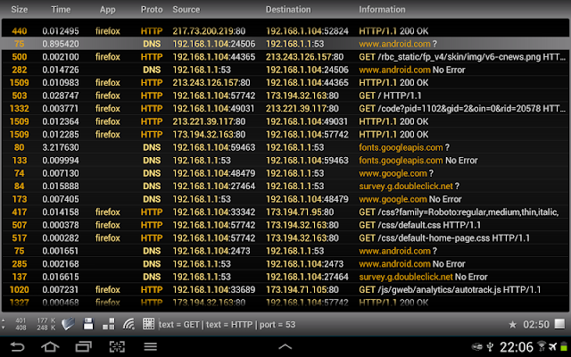This screenshot has width=571, height=357.
Task: Click the up/down arrows beside the packet counter
Action: click(4, 324)
